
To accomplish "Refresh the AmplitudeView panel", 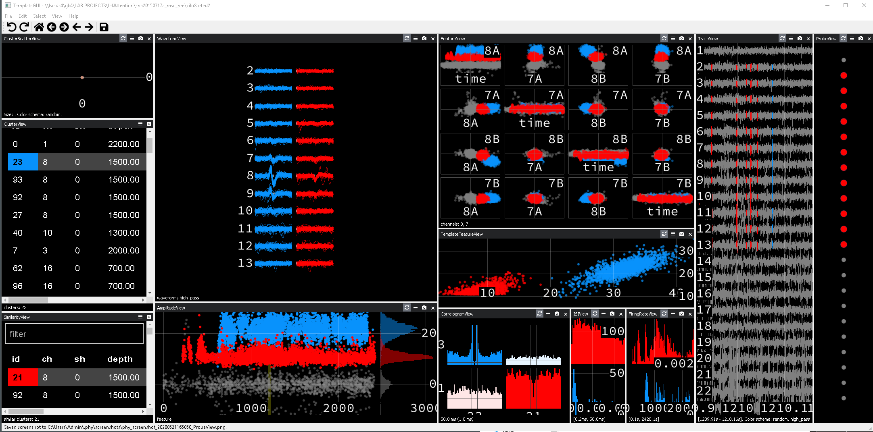I will [x=407, y=307].
